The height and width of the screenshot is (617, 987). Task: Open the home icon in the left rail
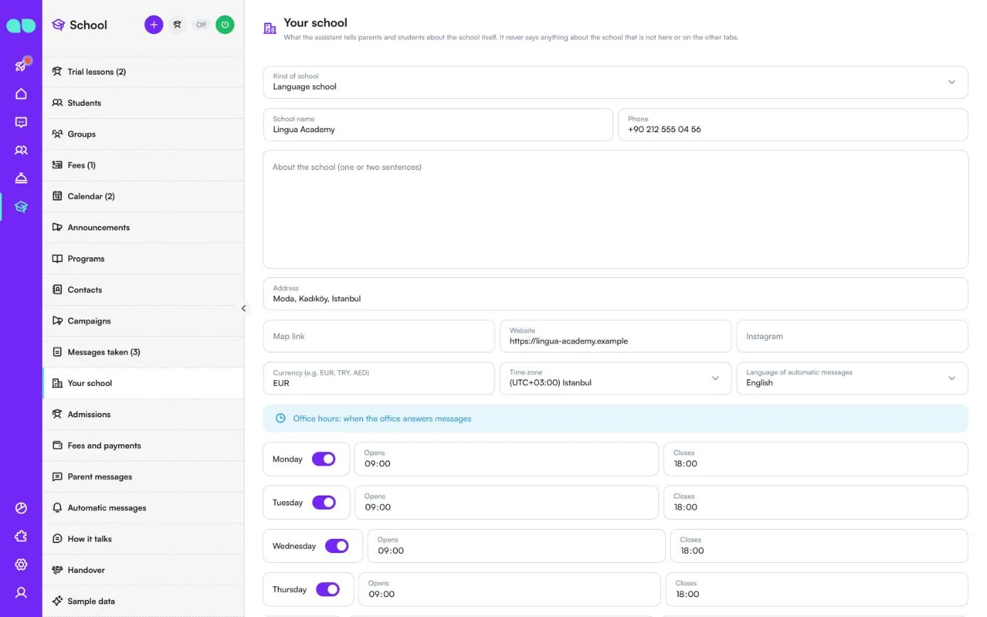tap(21, 94)
